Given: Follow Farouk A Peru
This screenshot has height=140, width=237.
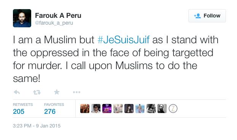Looking at the screenshot, I should [207, 16].
